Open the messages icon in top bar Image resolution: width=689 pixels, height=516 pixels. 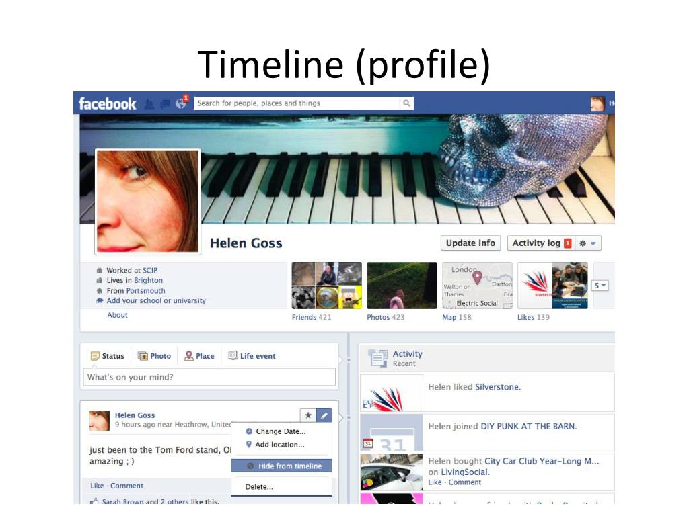166,104
